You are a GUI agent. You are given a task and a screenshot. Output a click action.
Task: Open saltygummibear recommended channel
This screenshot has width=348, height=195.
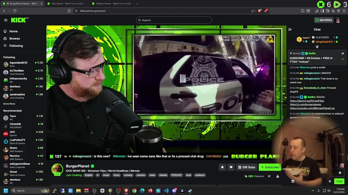pos(23,165)
